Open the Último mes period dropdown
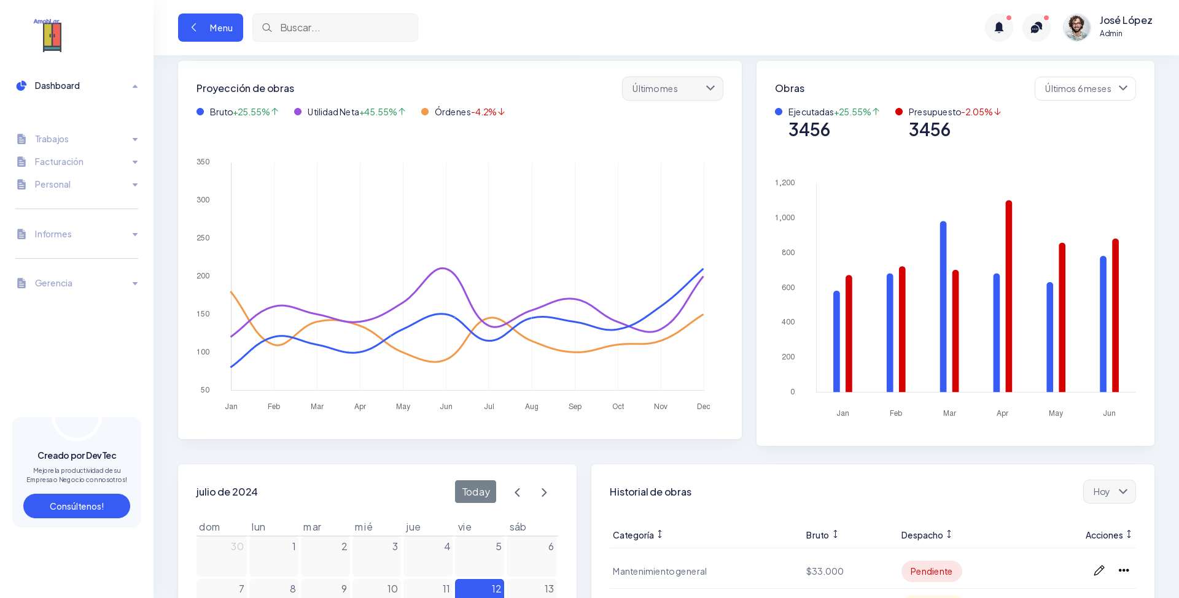The image size is (1179, 598). 672,89
